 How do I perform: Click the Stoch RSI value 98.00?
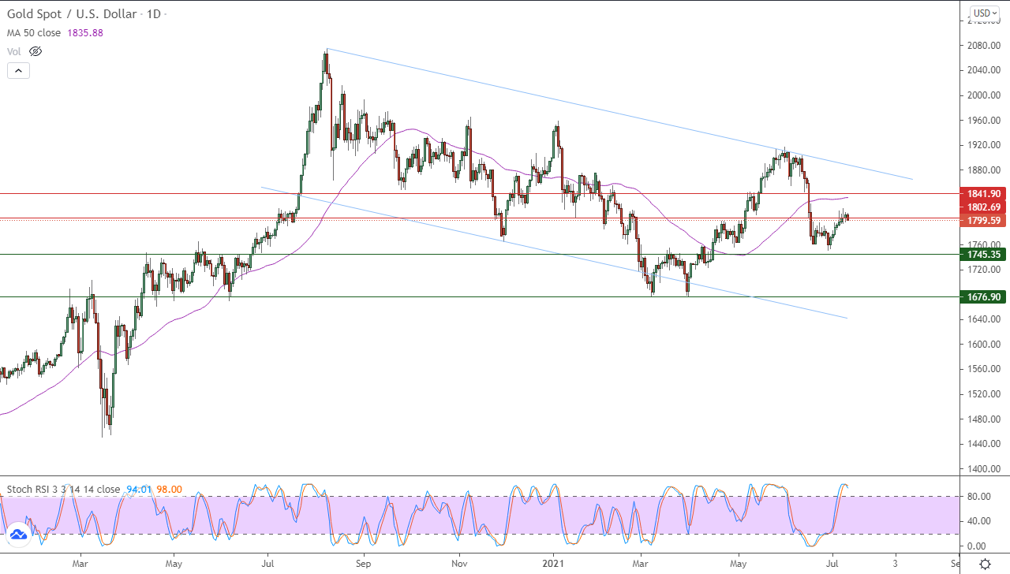tap(169, 490)
